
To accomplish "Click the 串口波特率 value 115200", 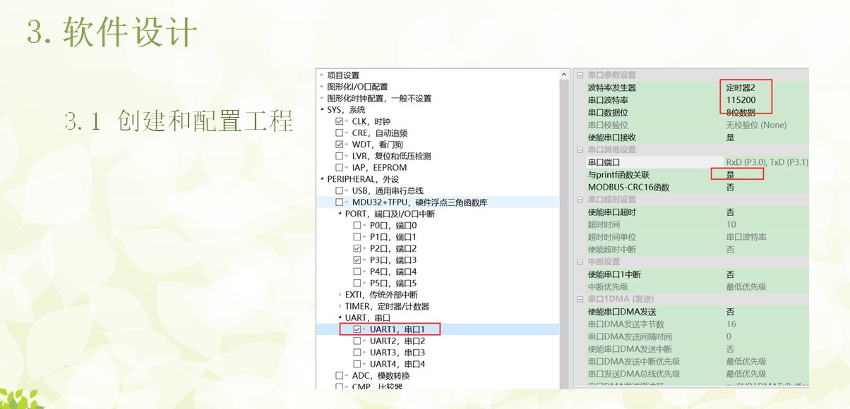I will (741, 100).
